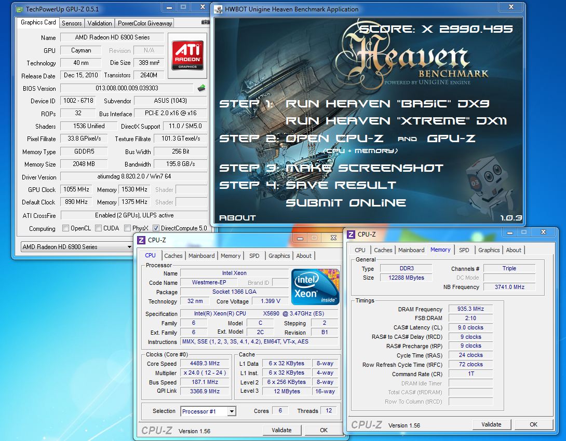Click Save Result in Heaven benchmark
The height and width of the screenshot is (441, 566).
coord(341,185)
